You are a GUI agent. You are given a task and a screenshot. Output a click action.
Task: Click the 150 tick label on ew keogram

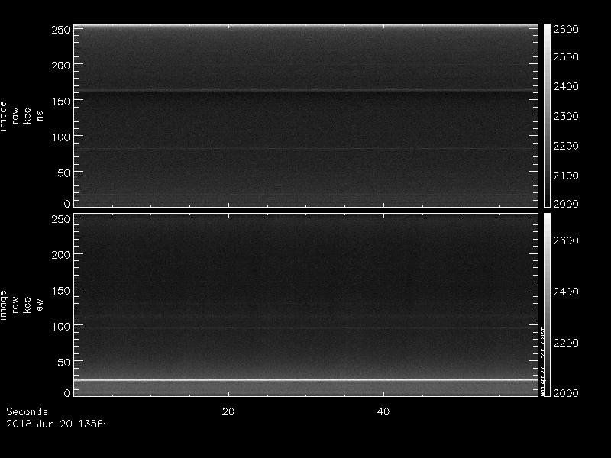pyautogui.click(x=60, y=291)
